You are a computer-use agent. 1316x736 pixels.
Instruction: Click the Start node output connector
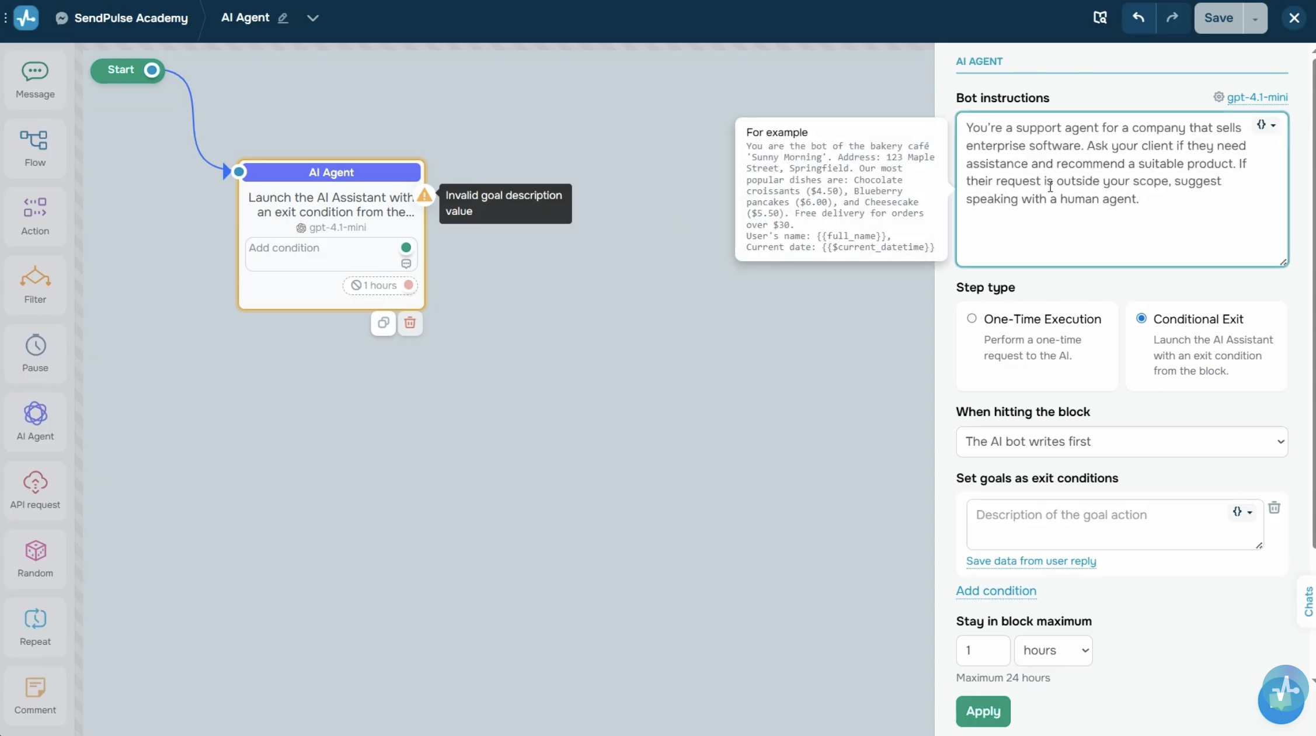point(152,70)
